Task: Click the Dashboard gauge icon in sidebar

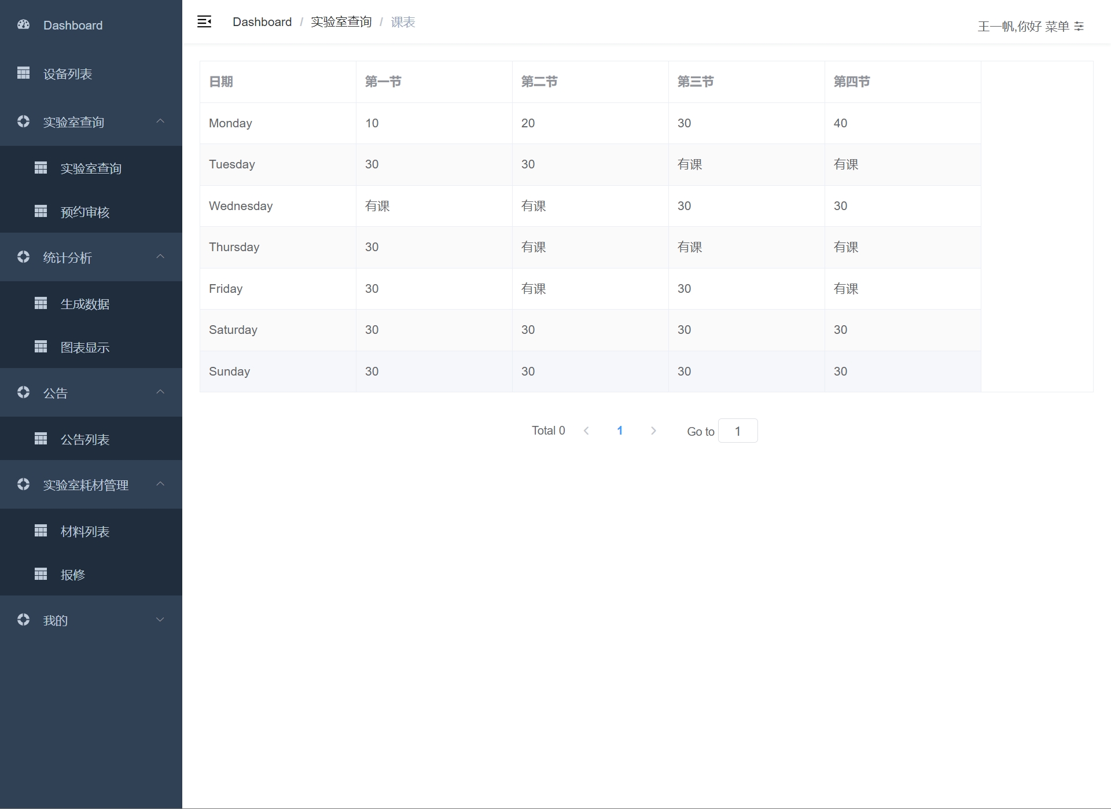Action: coord(23,25)
